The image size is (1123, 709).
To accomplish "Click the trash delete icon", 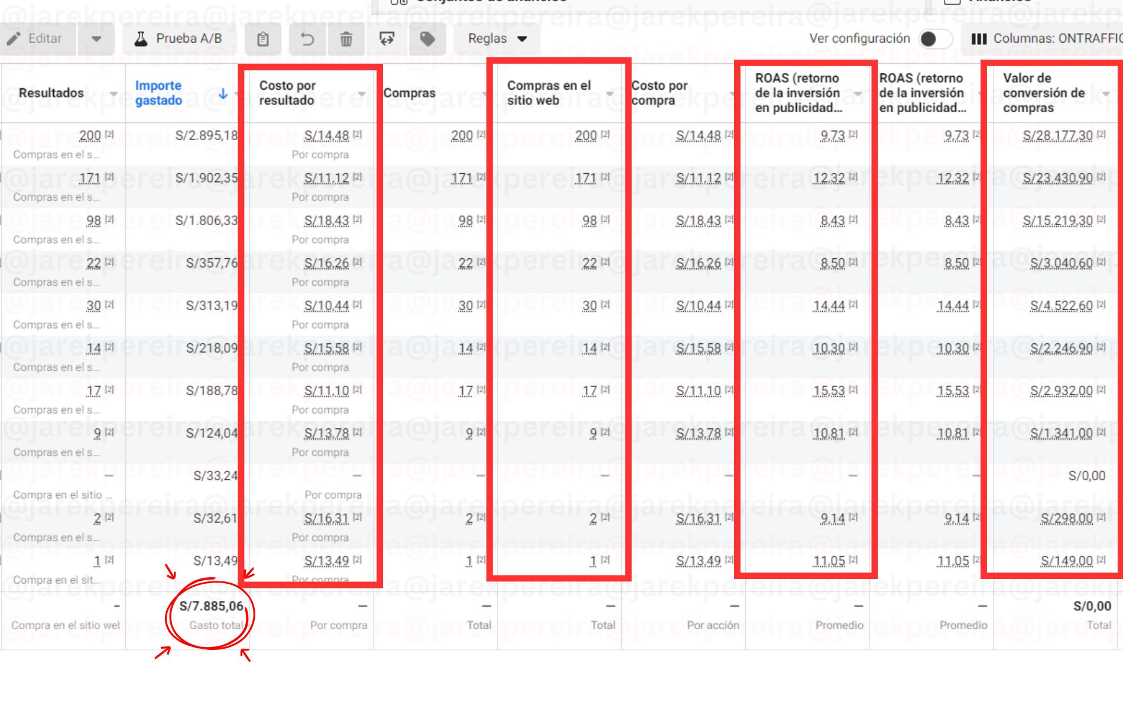I will [346, 39].
